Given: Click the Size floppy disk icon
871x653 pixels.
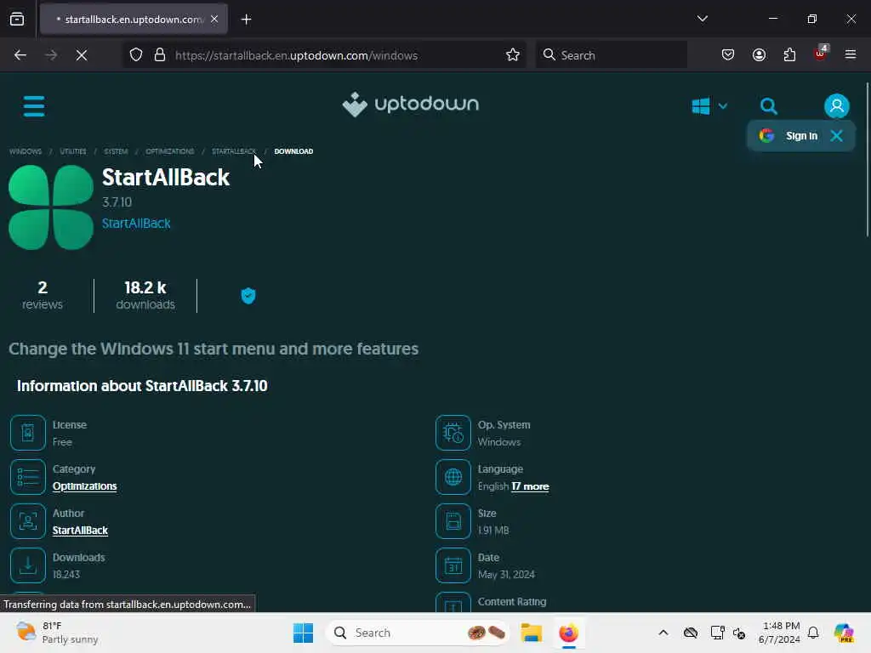Looking at the screenshot, I should point(453,521).
